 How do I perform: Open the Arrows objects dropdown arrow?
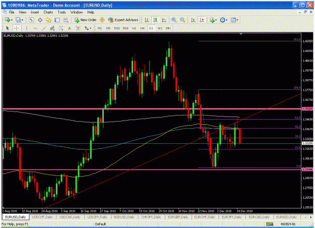tap(90, 28)
